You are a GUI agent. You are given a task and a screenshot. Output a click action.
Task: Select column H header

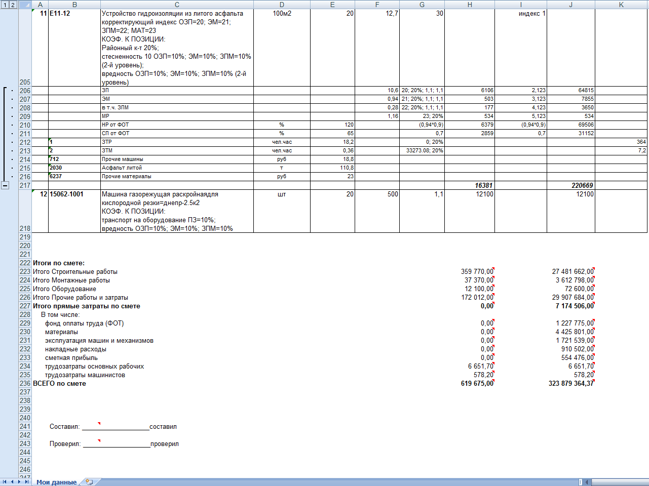click(x=470, y=5)
